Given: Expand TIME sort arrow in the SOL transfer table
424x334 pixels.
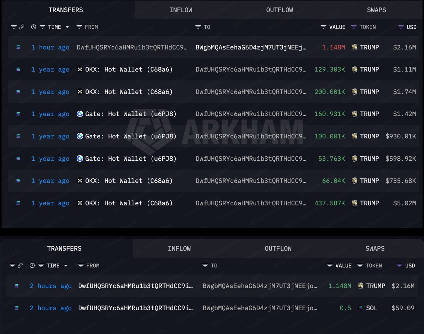Looking at the screenshot, I should [66, 266].
